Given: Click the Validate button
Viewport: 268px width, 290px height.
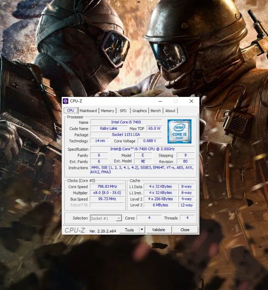Looking at the screenshot, I should (159, 230).
